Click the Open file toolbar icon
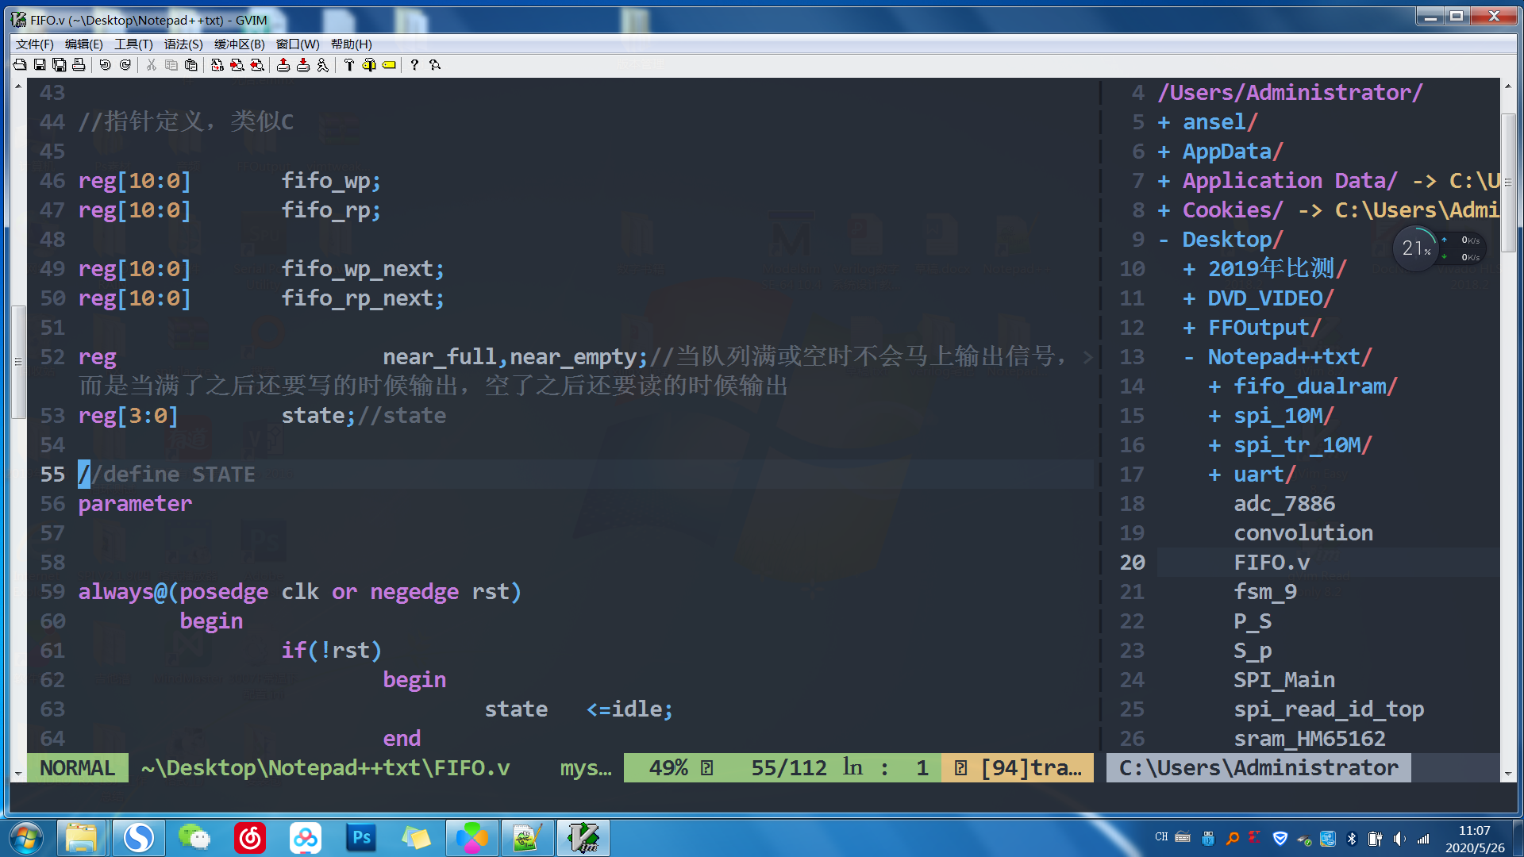The image size is (1524, 857). (20, 65)
